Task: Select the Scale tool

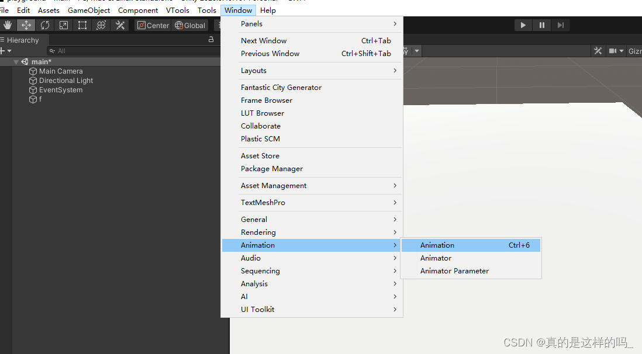Action: pos(64,25)
